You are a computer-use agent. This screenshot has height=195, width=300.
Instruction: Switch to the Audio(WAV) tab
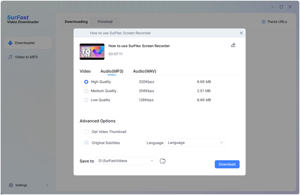point(145,71)
